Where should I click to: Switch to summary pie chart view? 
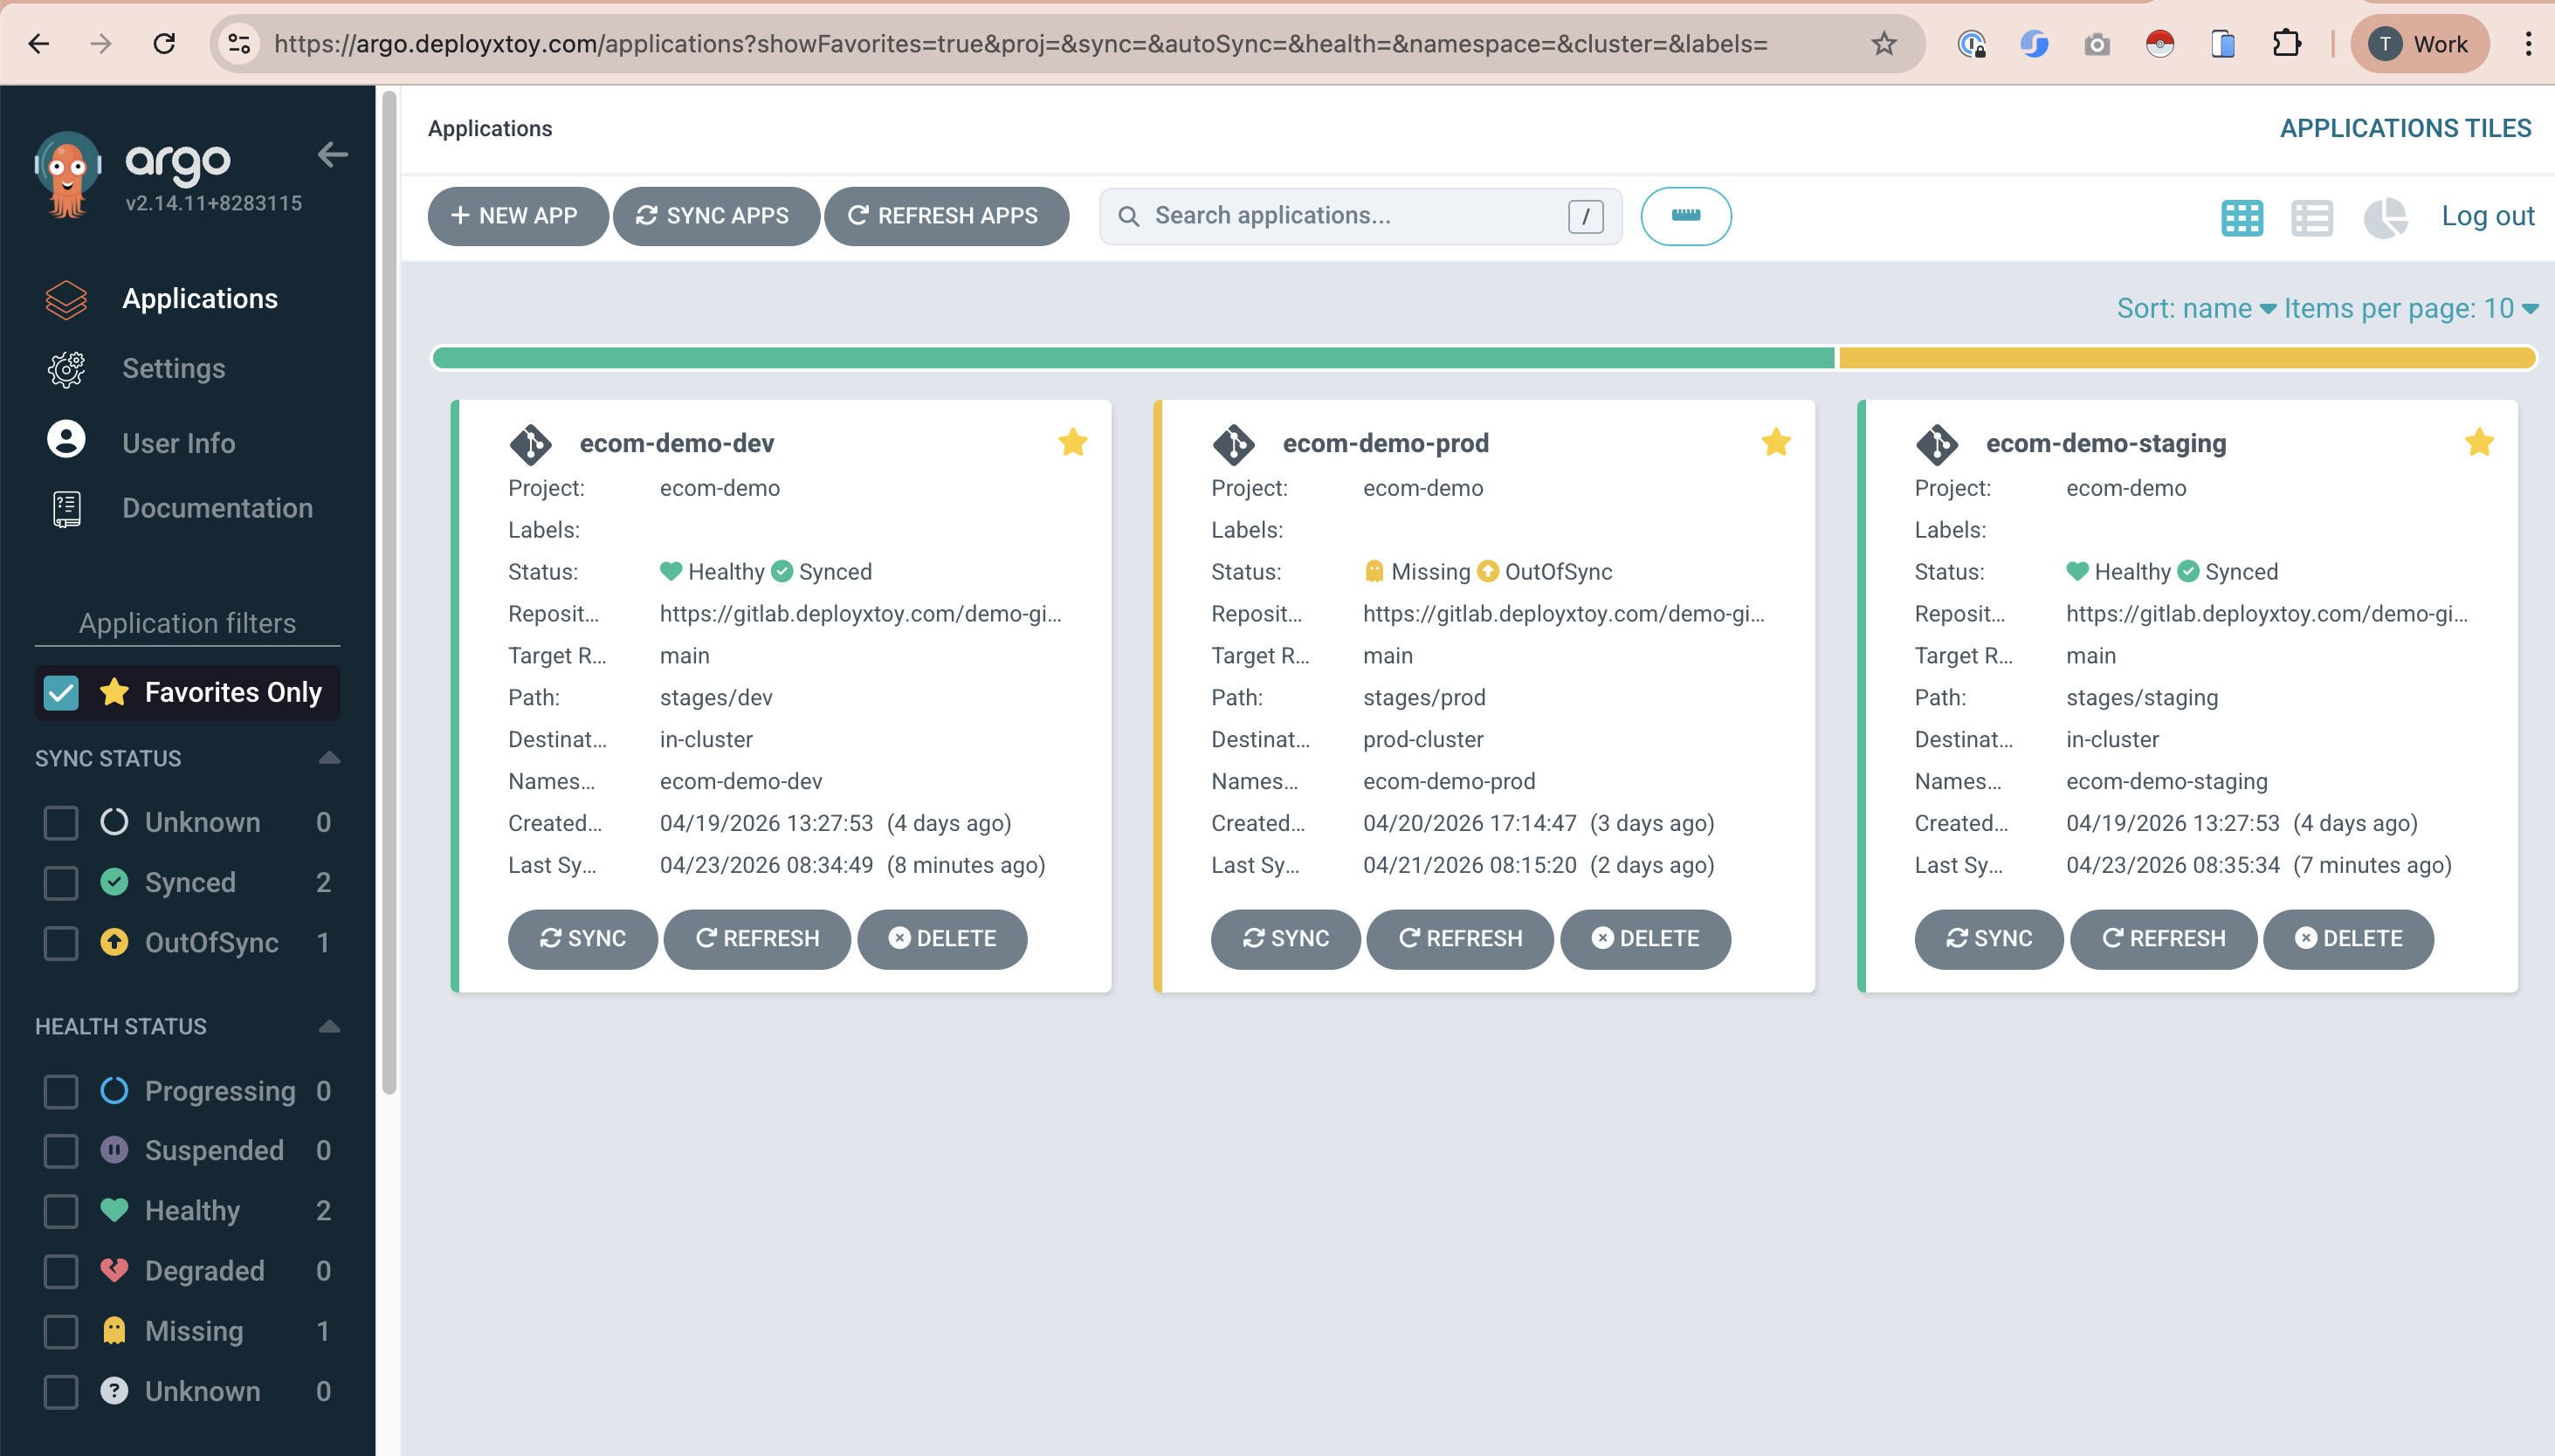pyautogui.click(x=2386, y=217)
